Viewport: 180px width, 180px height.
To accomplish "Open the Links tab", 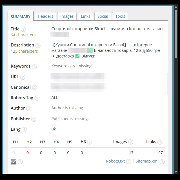I will coord(86,16).
